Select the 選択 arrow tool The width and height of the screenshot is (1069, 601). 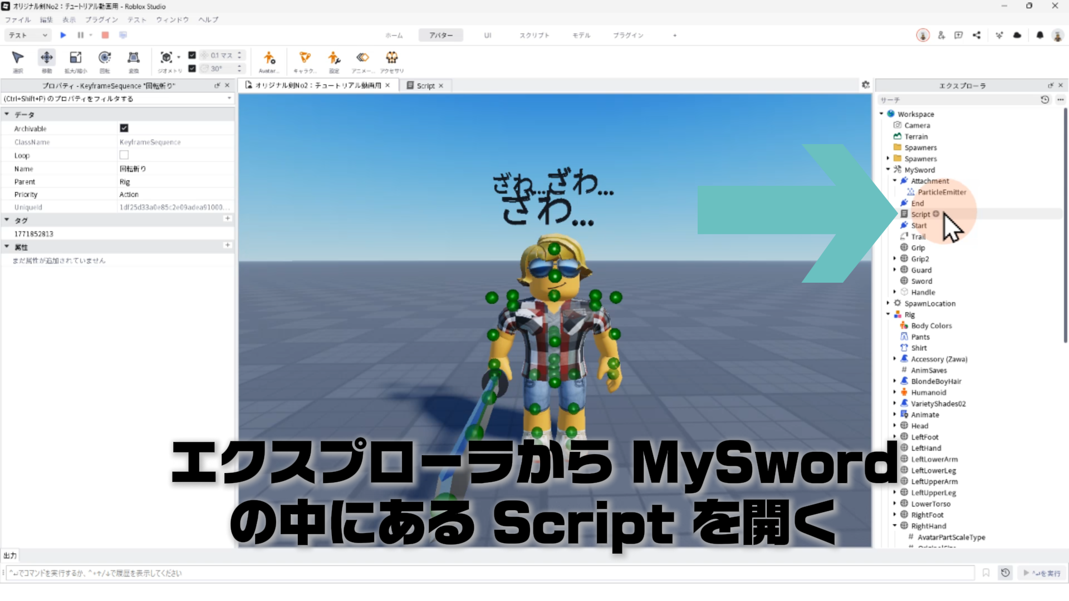(x=18, y=58)
